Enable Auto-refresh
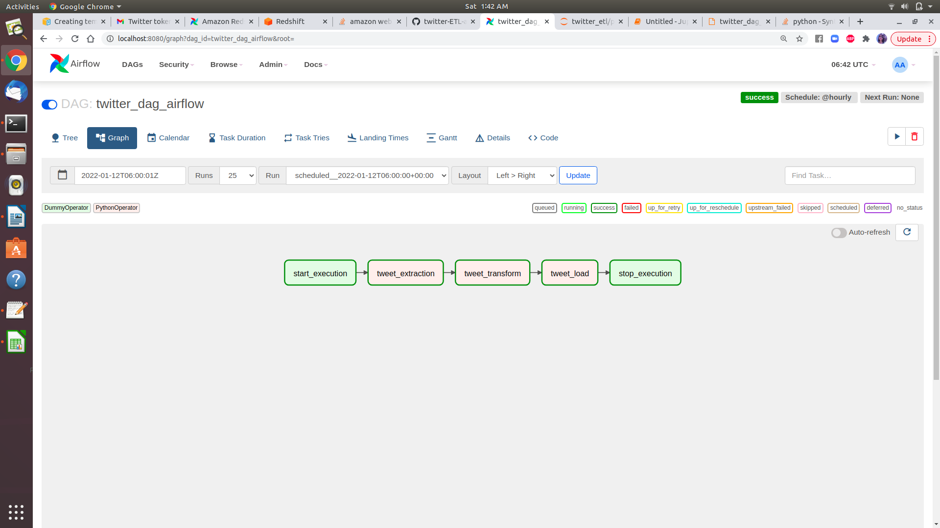Image resolution: width=940 pixels, height=528 pixels. [838, 233]
